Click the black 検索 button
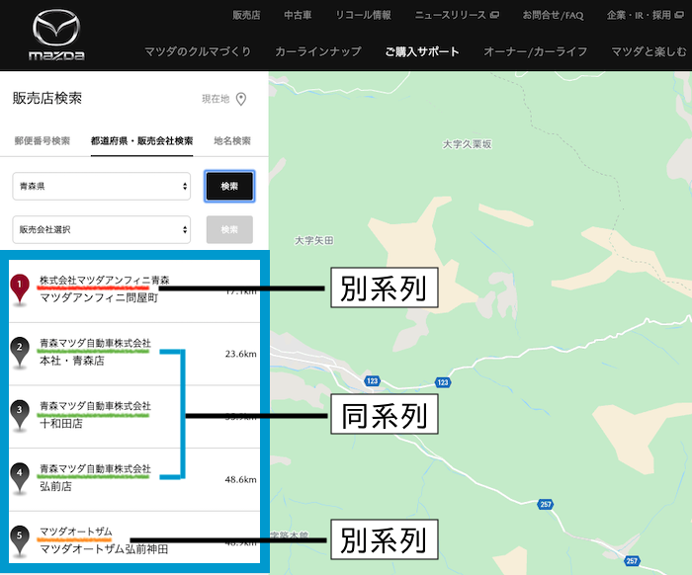This screenshot has width=692, height=575. click(229, 186)
